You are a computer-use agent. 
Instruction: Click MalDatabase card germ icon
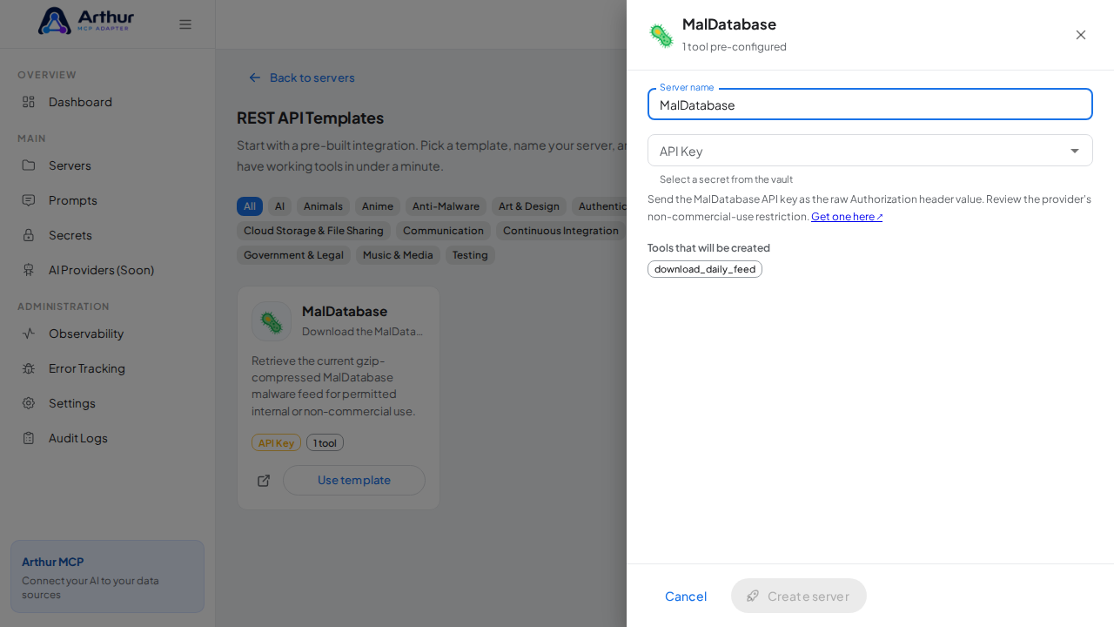pyautogui.click(x=272, y=321)
